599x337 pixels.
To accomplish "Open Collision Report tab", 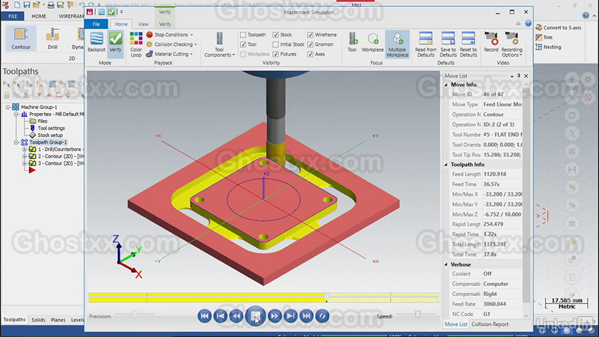I will [x=489, y=324].
